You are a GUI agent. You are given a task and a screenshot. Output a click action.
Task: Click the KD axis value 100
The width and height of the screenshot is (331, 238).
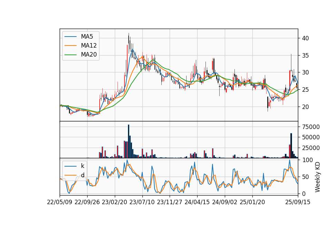(x=307, y=160)
